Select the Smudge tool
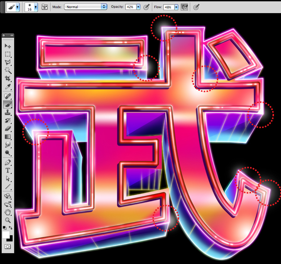Screen dimensions: 281x264 [x=7, y=144]
